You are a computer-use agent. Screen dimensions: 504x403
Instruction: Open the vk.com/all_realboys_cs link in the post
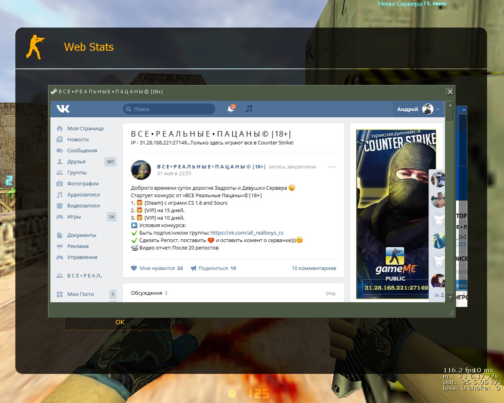coord(247,233)
